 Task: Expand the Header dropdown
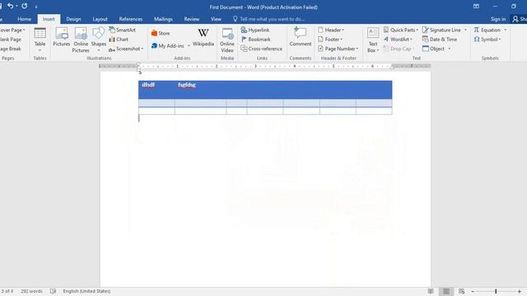[331, 30]
